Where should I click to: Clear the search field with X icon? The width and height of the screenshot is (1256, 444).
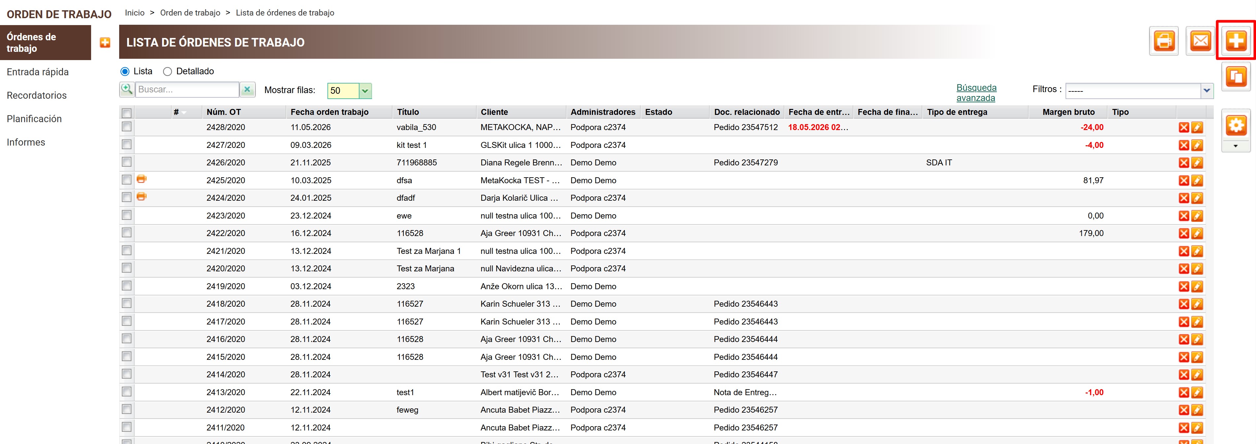coord(247,90)
